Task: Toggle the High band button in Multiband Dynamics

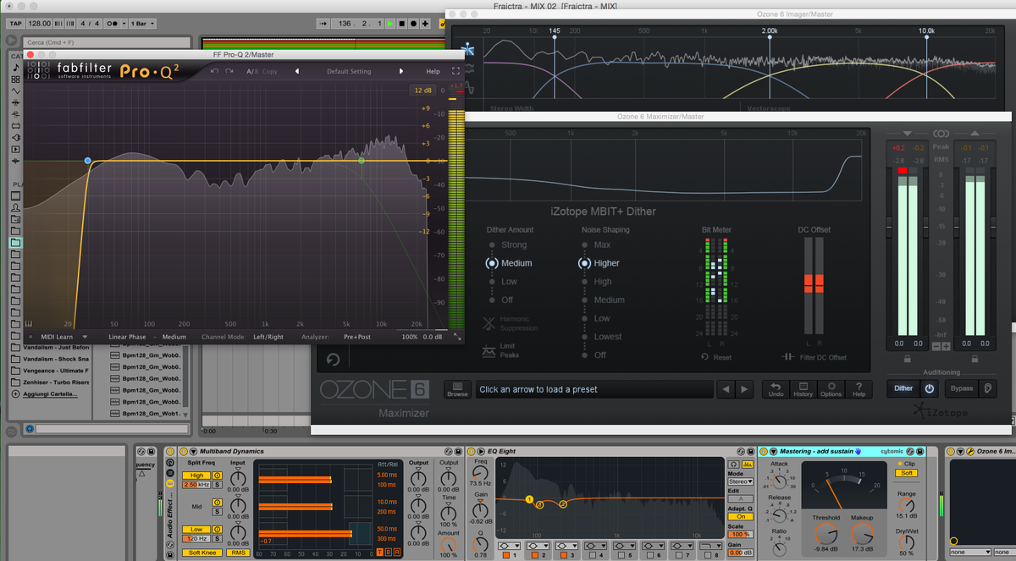Action: [x=196, y=476]
